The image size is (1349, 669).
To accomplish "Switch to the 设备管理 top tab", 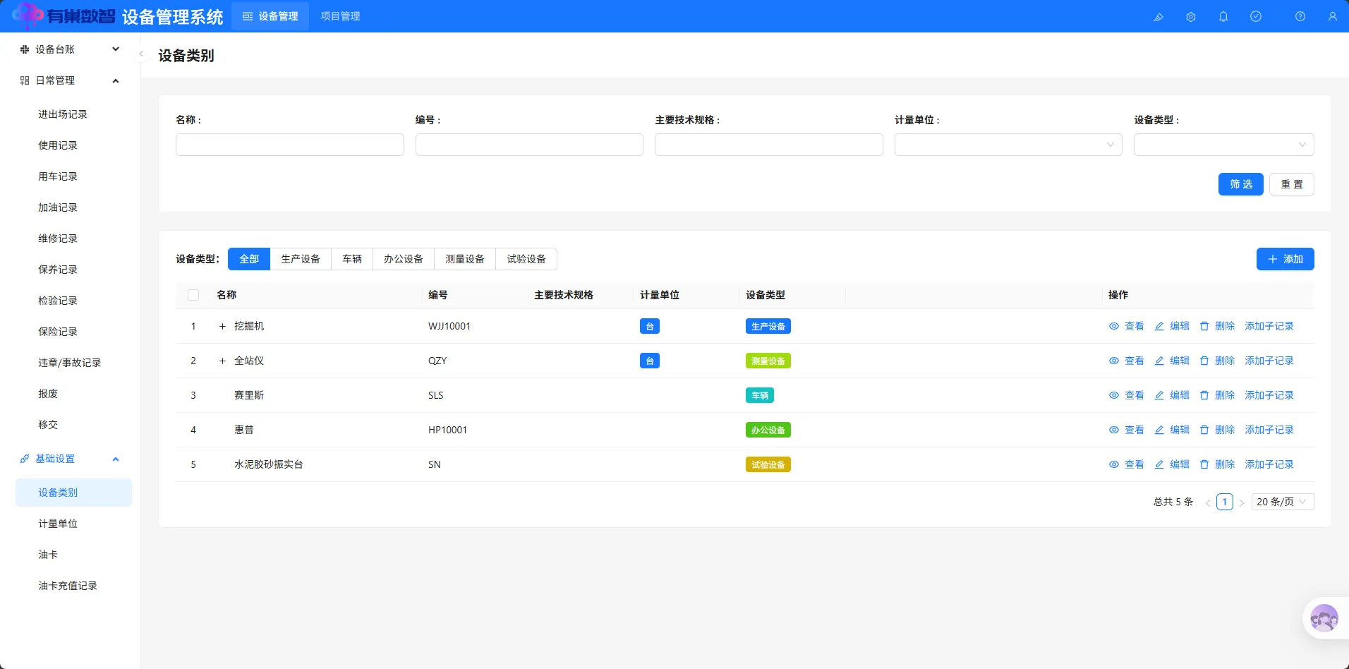I will point(270,16).
